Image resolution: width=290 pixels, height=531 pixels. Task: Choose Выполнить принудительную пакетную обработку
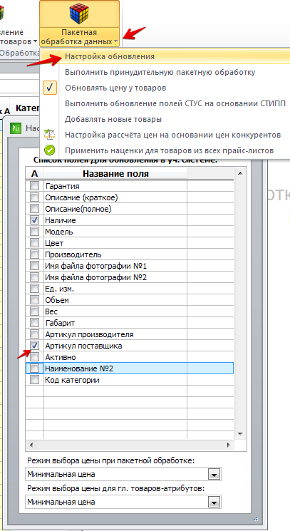[160, 72]
